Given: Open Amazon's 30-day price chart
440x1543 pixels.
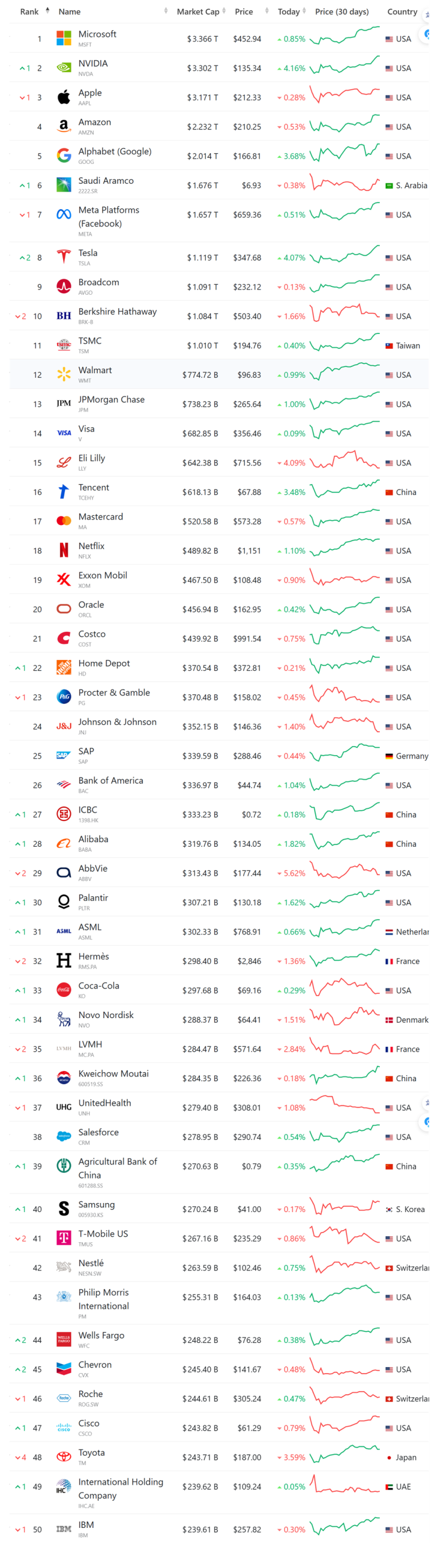Looking at the screenshot, I should (344, 126).
